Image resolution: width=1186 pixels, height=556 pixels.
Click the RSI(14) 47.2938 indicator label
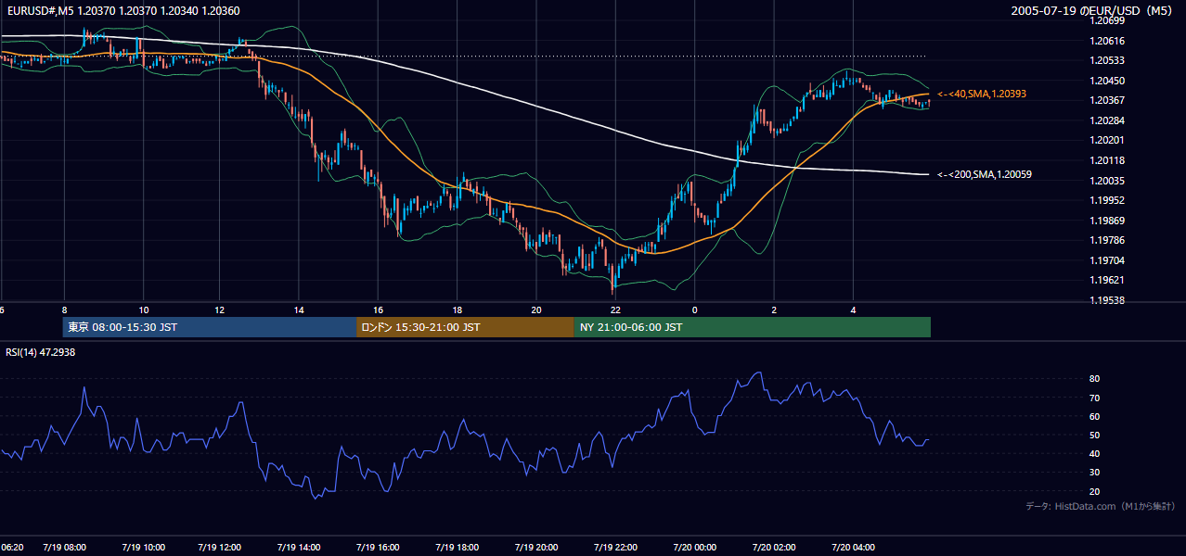coord(39,352)
